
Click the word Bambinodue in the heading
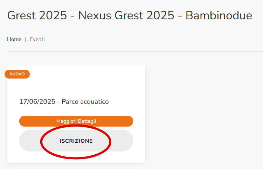[x=219, y=15]
